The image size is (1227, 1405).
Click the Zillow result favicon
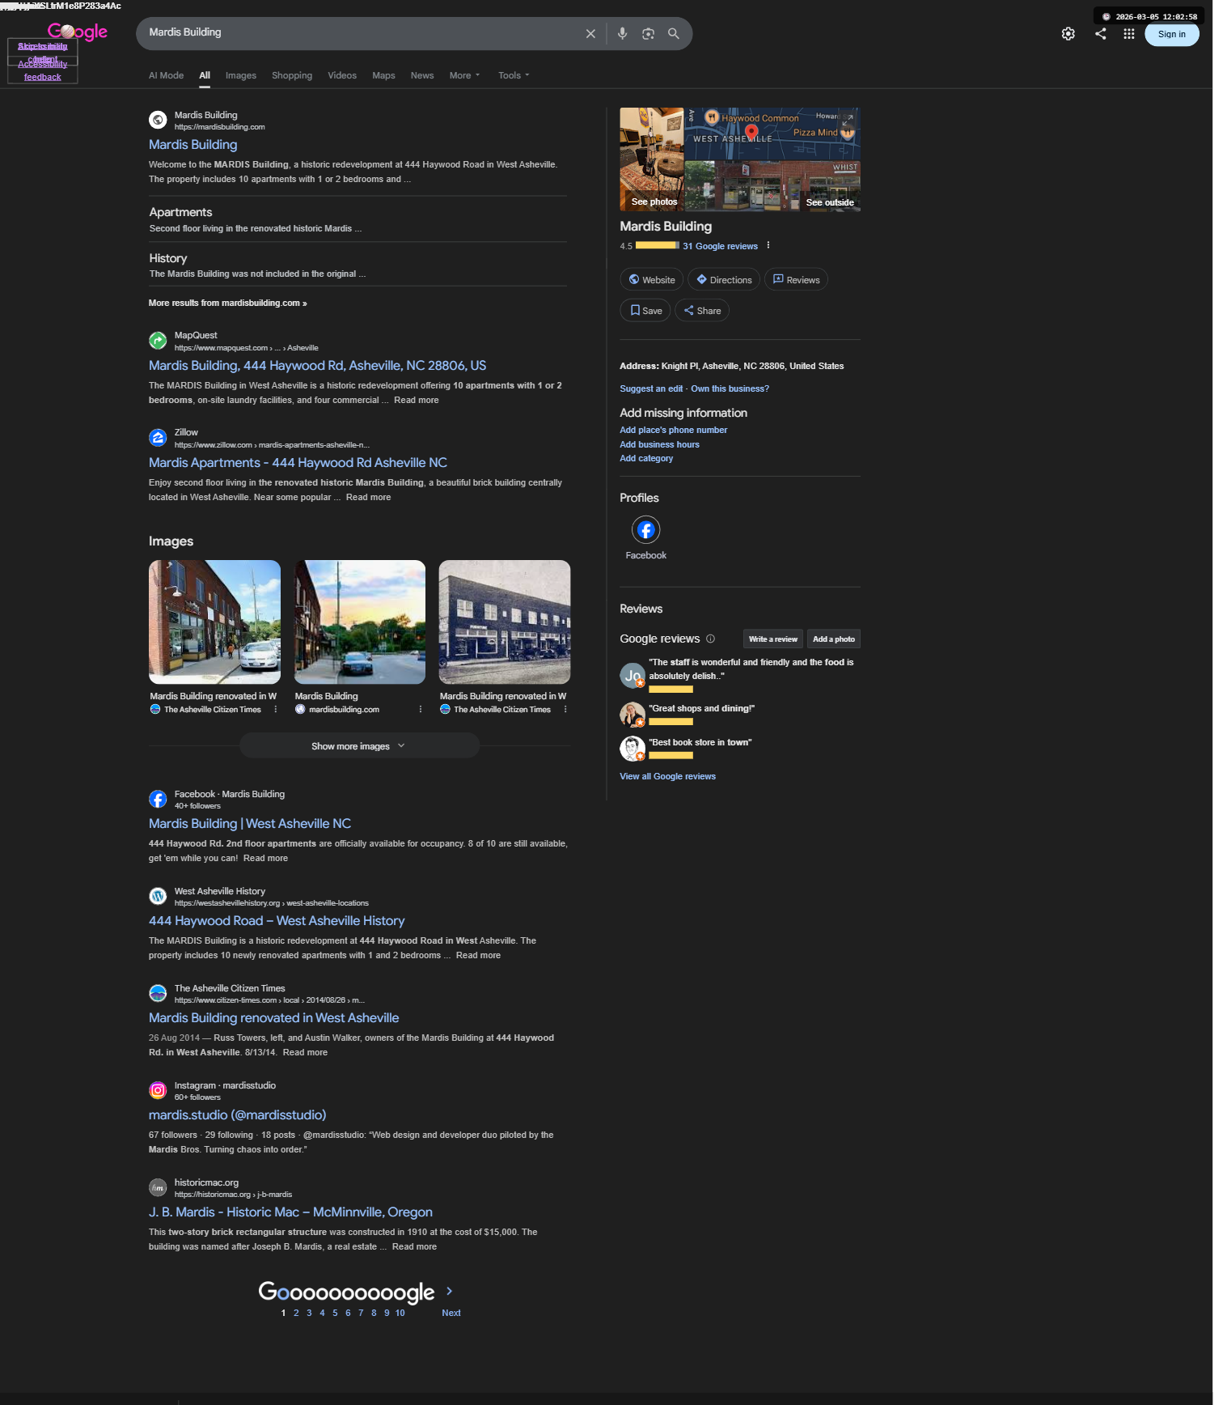coord(158,438)
